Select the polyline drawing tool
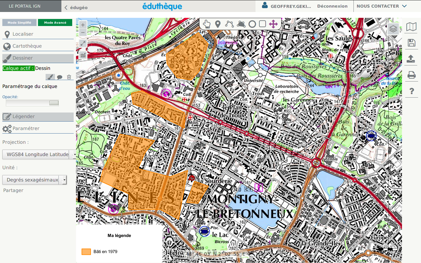The width and height of the screenshot is (421, 263). [229, 24]
